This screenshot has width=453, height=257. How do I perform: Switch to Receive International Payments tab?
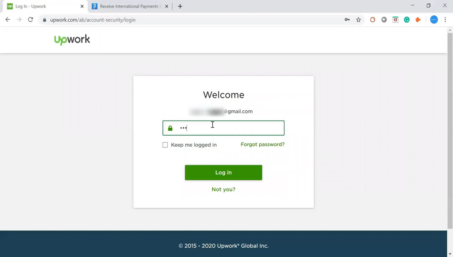(129, 6)
